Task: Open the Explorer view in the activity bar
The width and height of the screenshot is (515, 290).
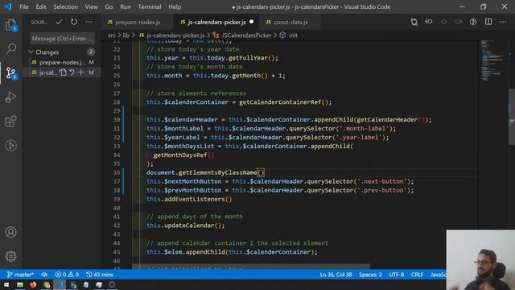Action: click(10, 25)
